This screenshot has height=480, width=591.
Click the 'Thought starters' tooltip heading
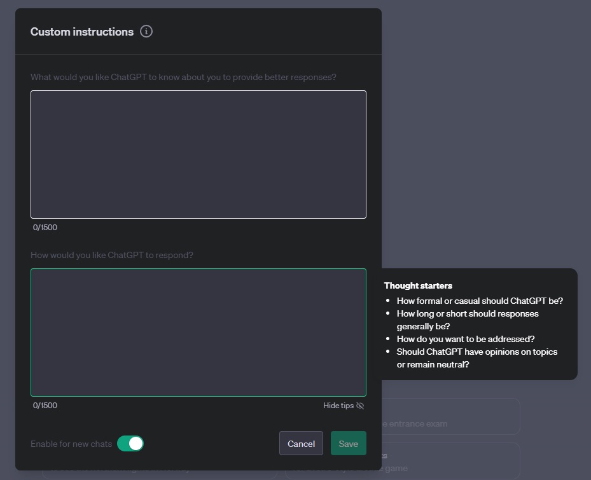[418, 285]
